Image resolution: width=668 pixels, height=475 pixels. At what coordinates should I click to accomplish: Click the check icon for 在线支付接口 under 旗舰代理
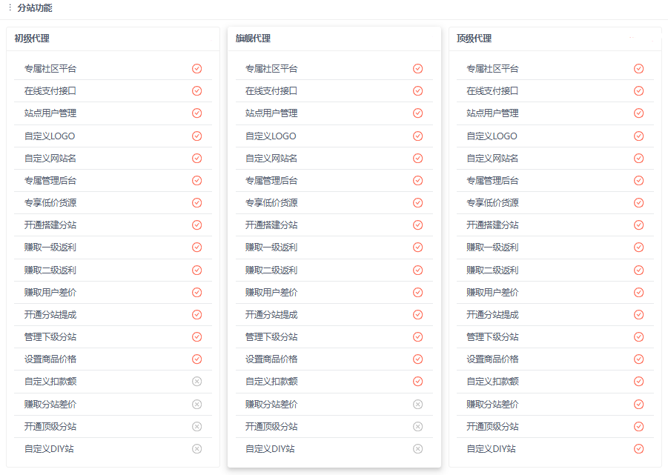pos(417,90)
